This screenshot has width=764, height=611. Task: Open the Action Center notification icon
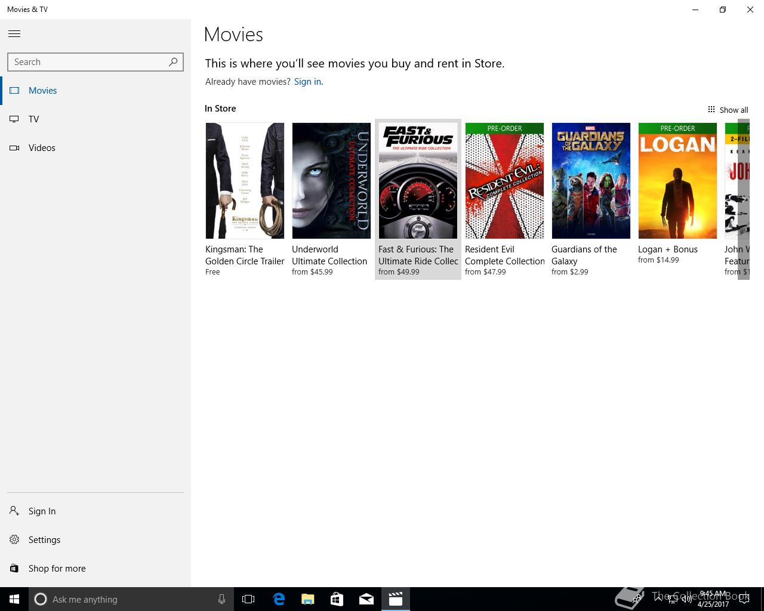click(744, 599)
